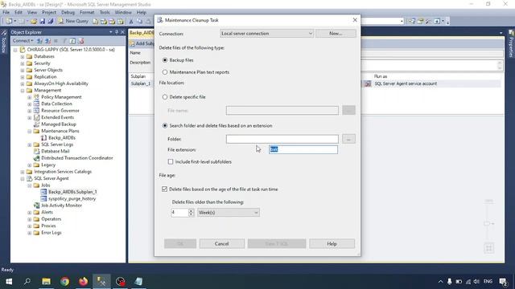Expand the Security tree node
Screen dimensions: 515x289
click(x=23, y=63)
